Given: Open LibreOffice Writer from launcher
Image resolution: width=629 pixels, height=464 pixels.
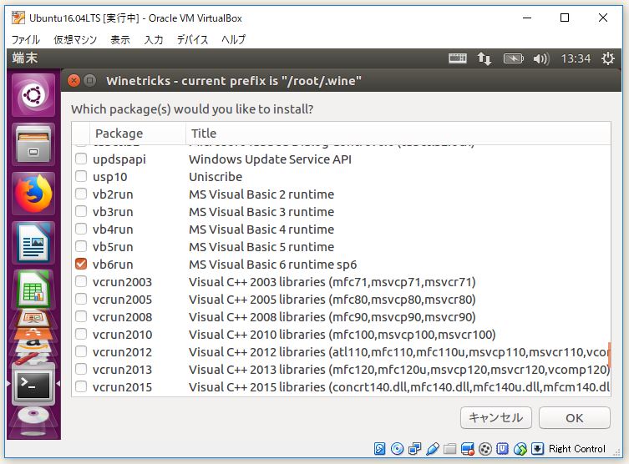Looking at the screenshot, I should tap(33, 243).
